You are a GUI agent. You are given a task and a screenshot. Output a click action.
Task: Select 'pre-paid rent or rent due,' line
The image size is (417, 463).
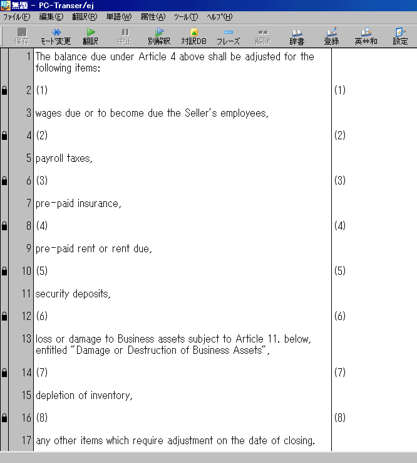[94, 248]
